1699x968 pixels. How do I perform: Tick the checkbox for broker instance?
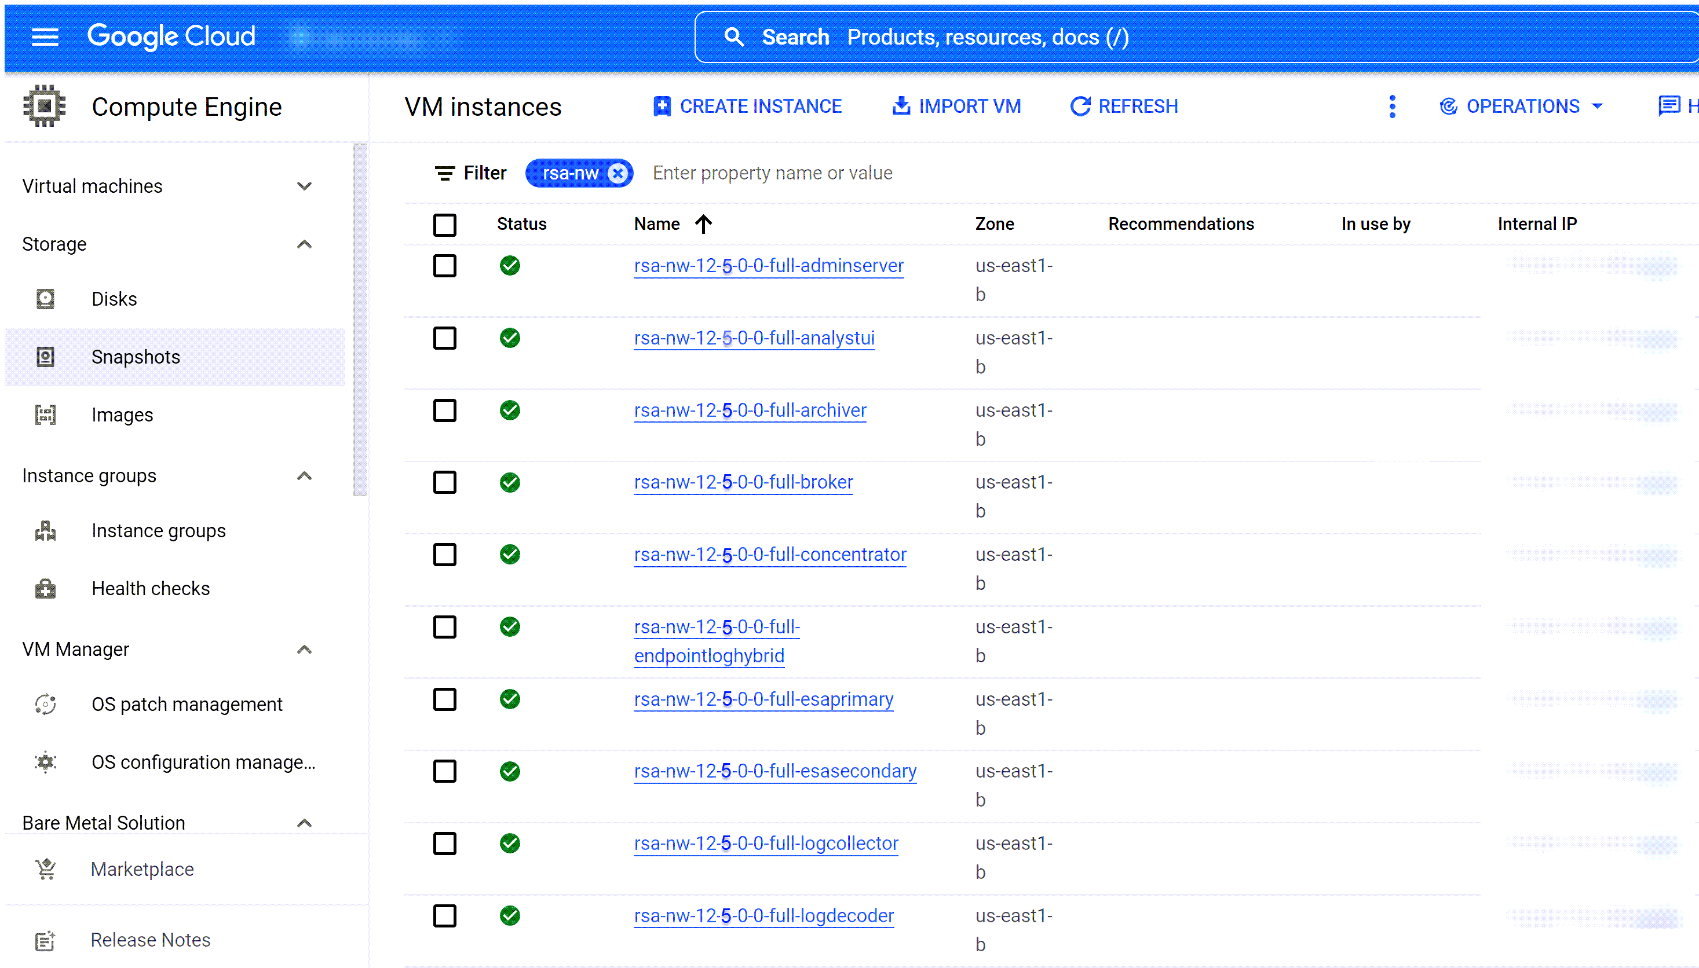pyautogui.click(x=444, y=482)
